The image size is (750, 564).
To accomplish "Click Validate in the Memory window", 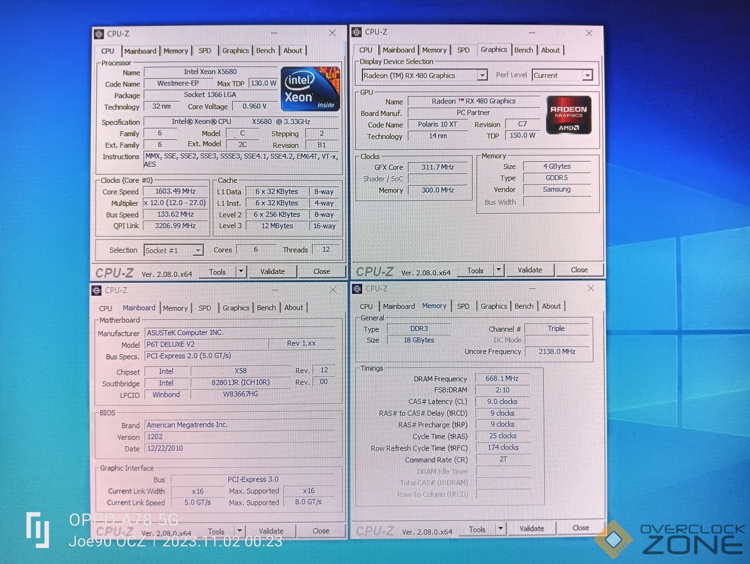I will pos(532,528).
